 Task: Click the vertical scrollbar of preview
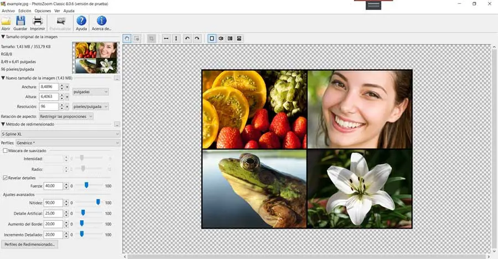[494, 149]
